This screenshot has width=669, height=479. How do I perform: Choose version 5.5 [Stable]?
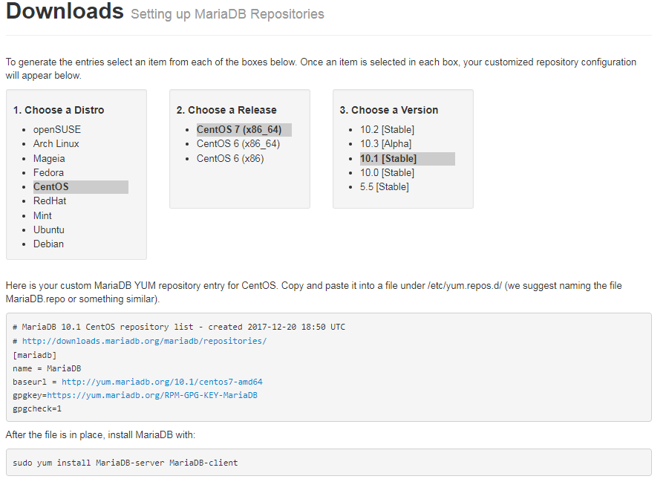click(384, 186)
